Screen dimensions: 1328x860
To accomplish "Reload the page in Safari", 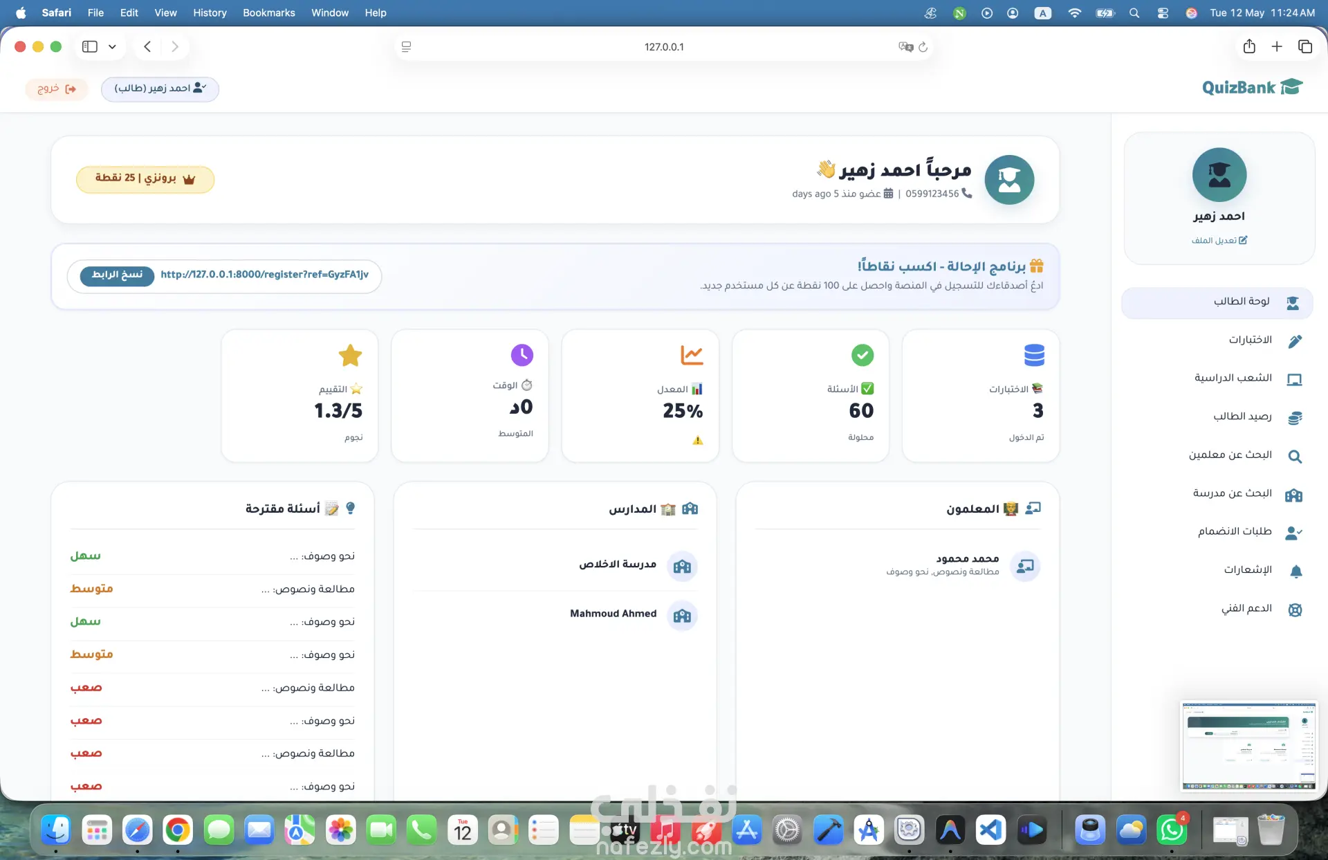I will pos(923,47).
